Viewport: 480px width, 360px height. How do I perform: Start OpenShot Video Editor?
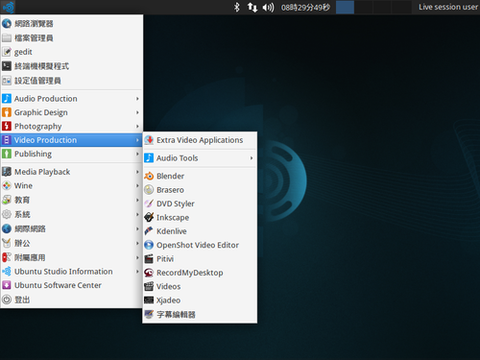click(200, 245)
